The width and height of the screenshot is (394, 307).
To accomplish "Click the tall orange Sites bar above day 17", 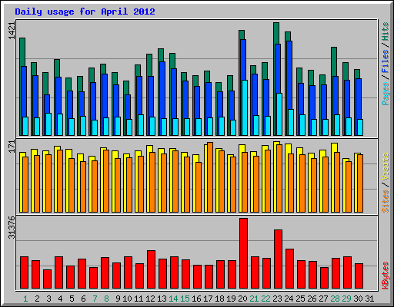I will coord(210,177).
